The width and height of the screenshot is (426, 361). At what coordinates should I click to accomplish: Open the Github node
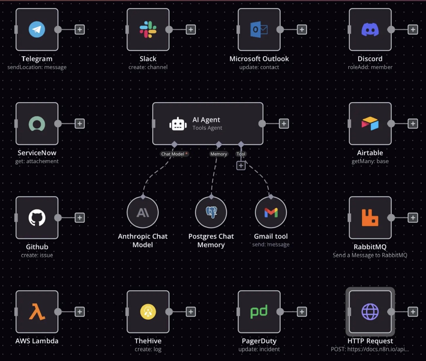point(37,218)
